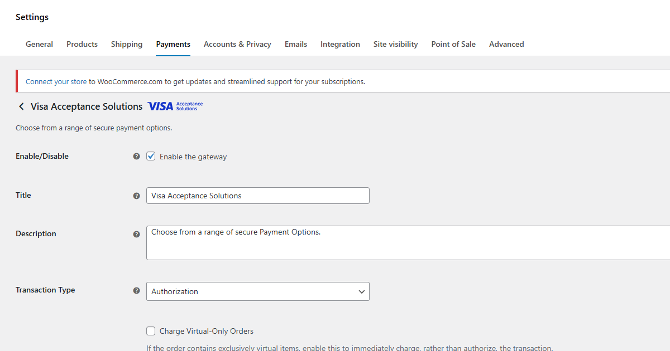670x351 pixels.
Task: Click the Connect your store link
Action: coord(56,81)
